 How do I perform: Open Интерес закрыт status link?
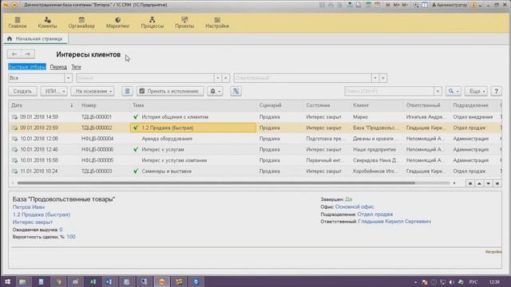tap(33, 222)
